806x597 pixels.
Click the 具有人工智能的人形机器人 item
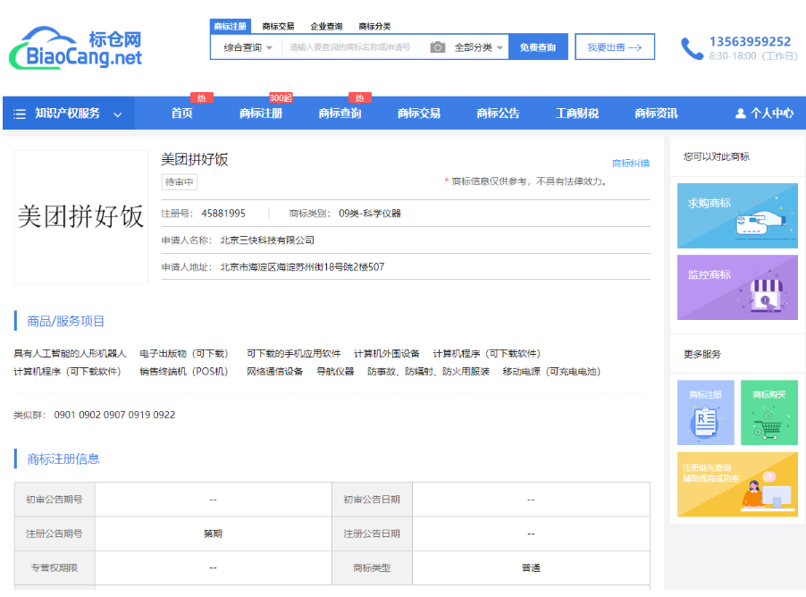(x=70, y=354)
